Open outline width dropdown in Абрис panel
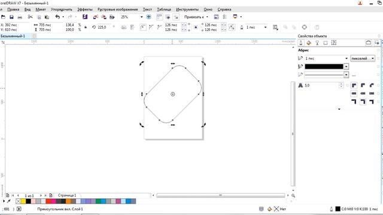The image size is (383, 215). click(x=346, y=59)
